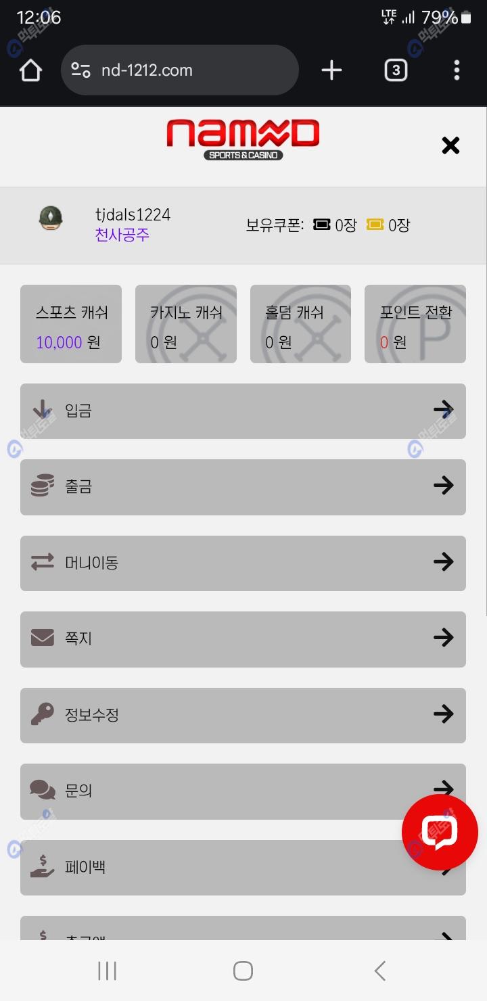The width and height of the screenshot is (487, 1001).
Task: Select the 스포츠 캐쉬 balance card
Action: [x=71, y=324]
